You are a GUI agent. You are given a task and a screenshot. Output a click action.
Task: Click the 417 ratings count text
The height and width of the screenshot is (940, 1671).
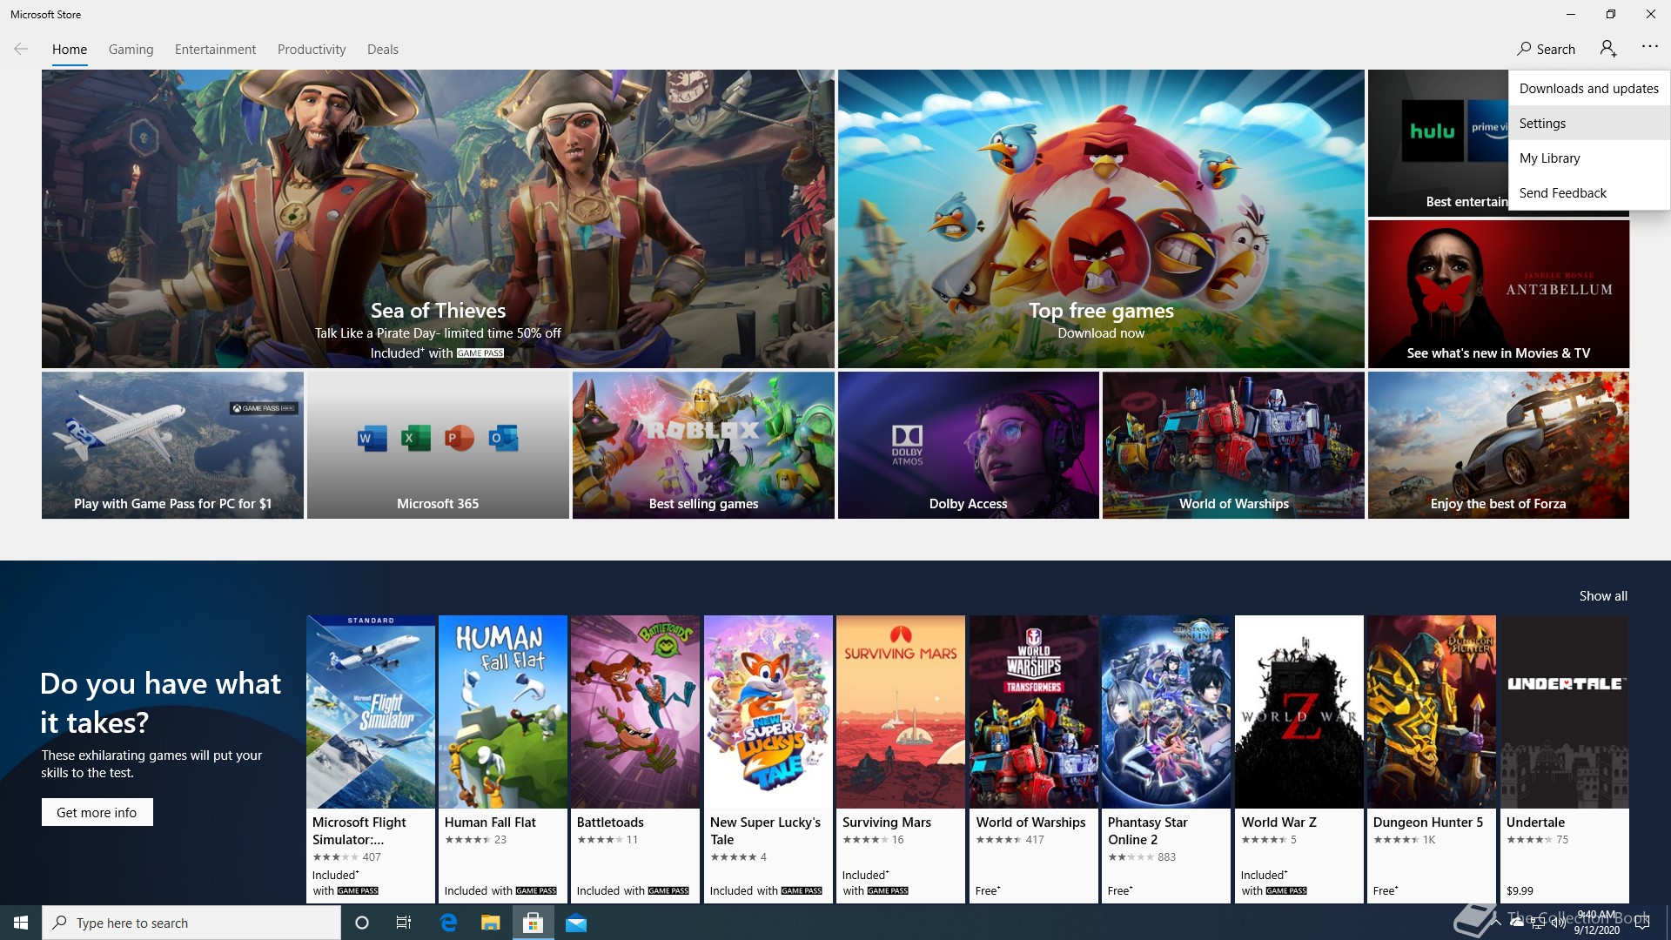pyautogui.click(x=1034, y=840)
